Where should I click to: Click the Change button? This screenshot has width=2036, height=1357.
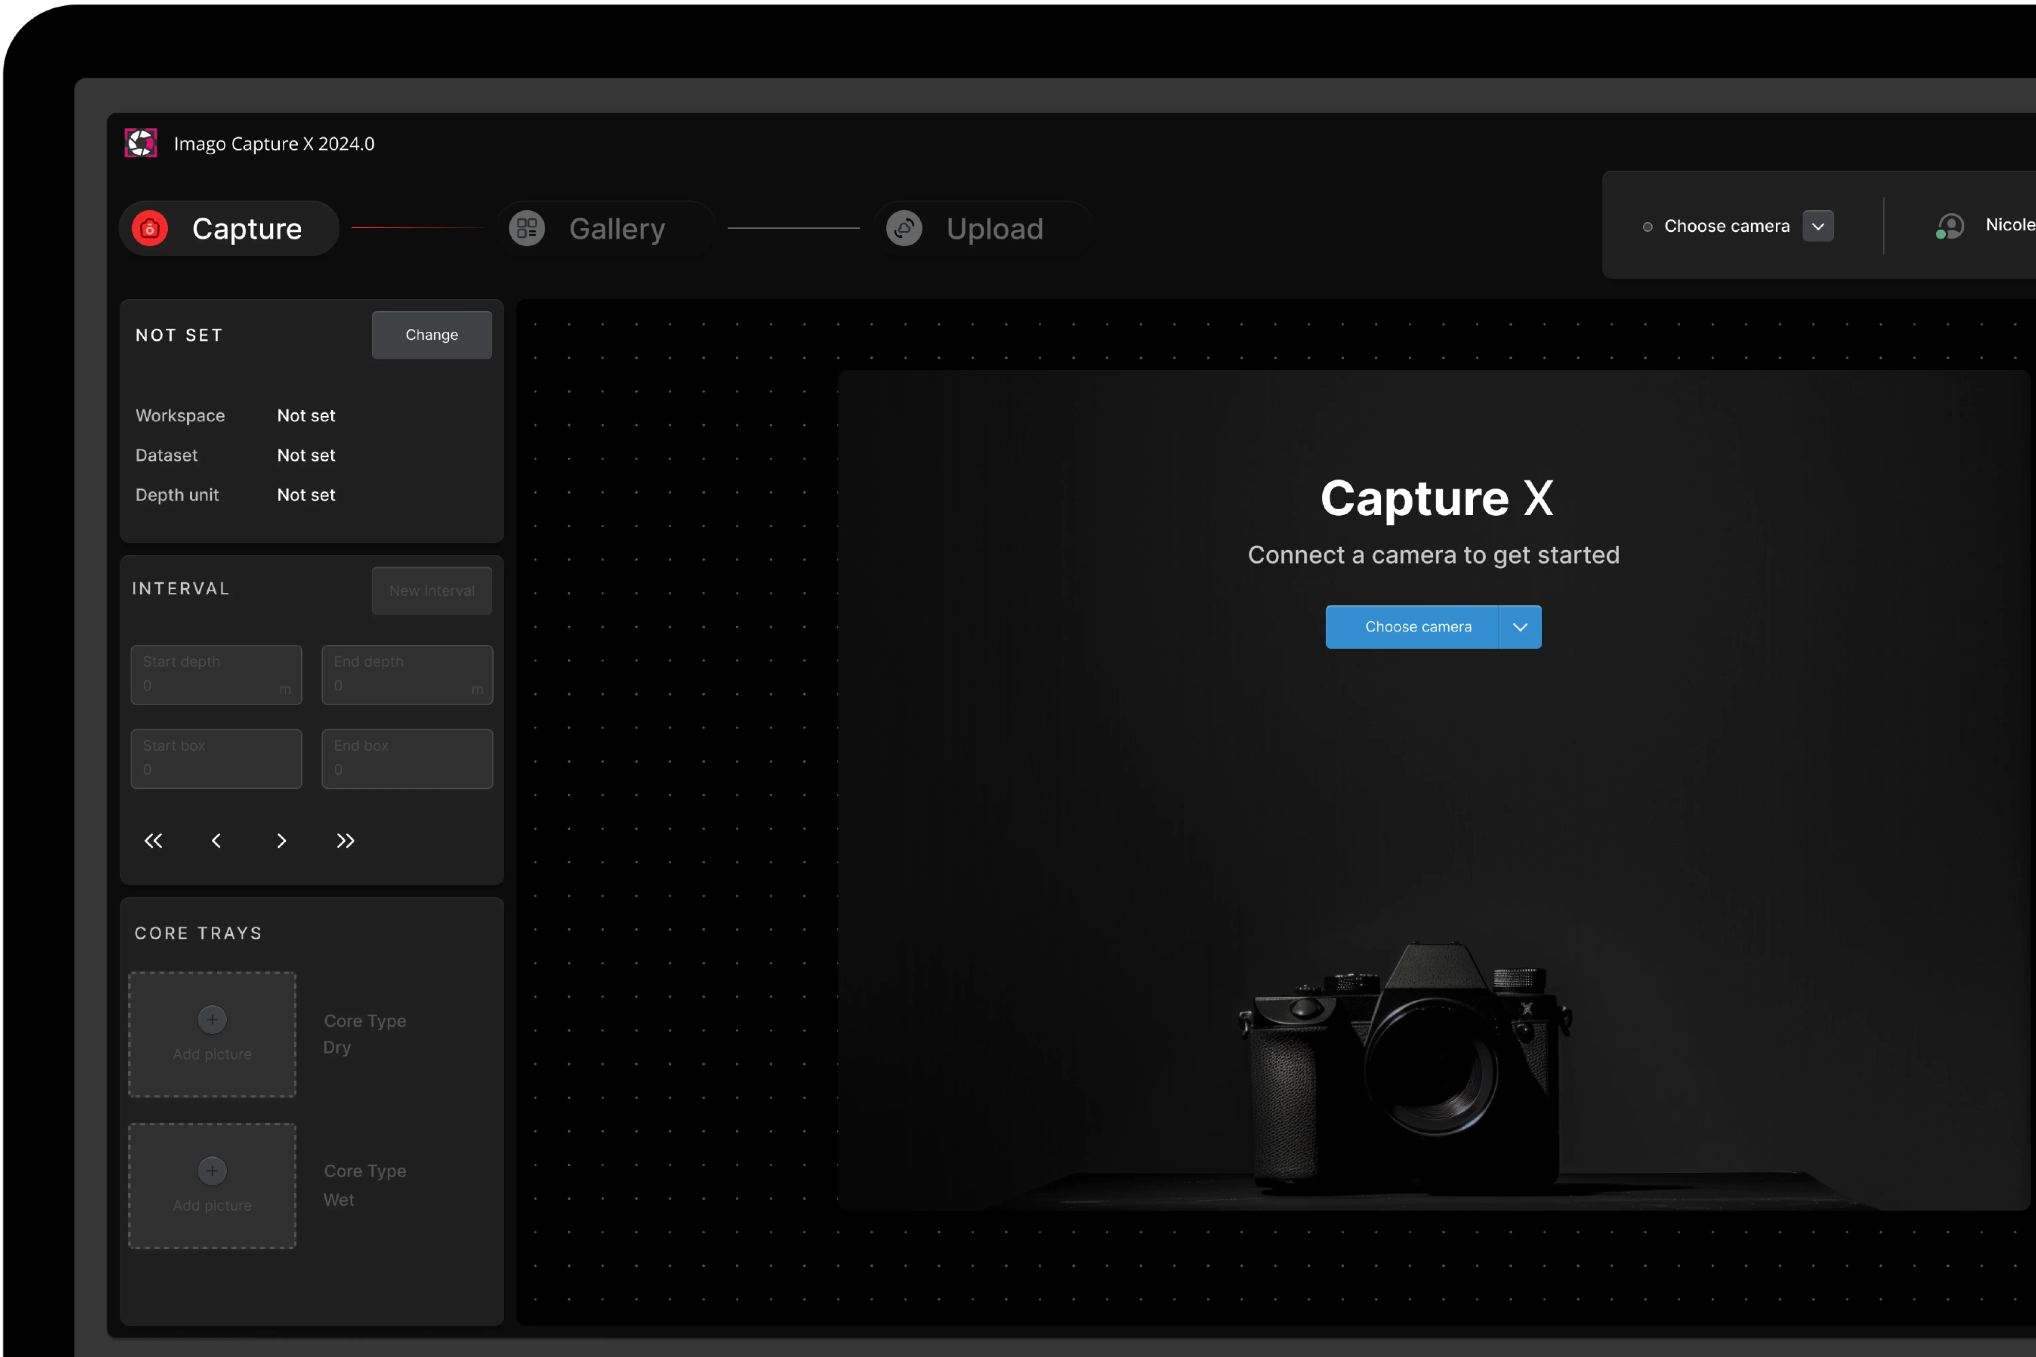pos(432,335)
